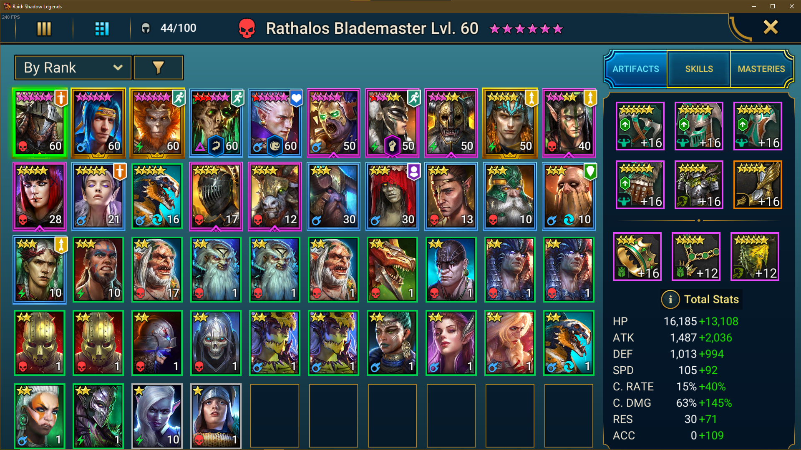Select the +16 helmet artifact
Screen dimensions: 801x450
click(699, 126)
